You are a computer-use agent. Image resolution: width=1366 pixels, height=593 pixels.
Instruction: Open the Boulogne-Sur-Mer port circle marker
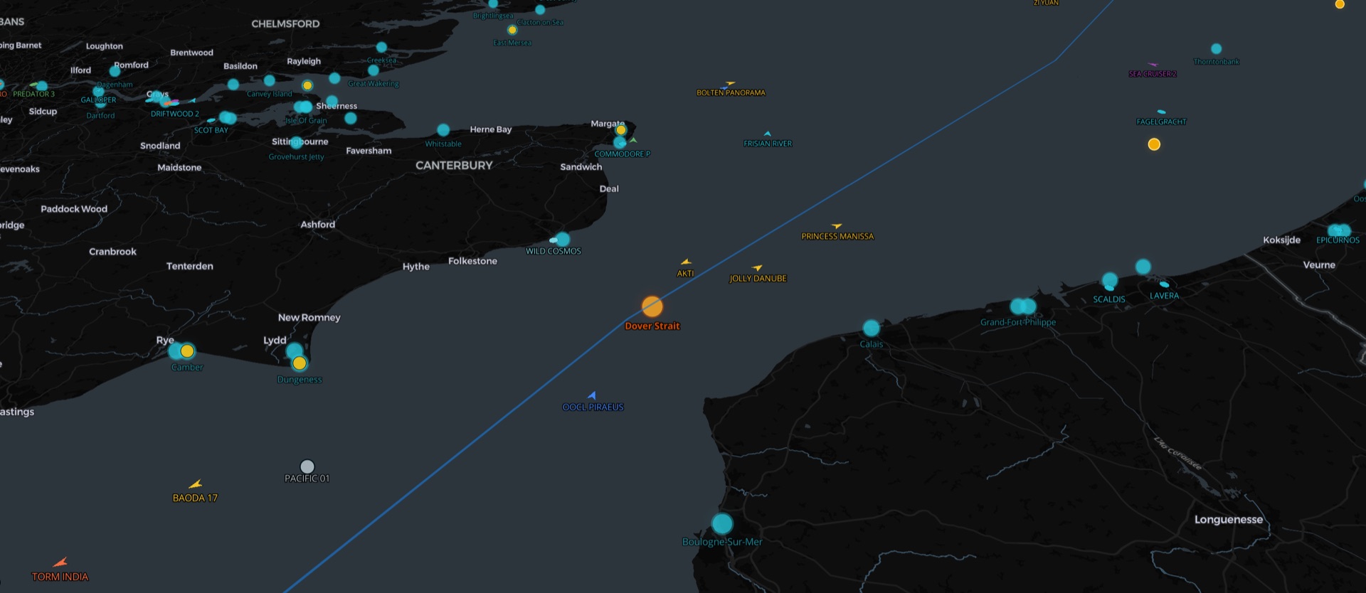pos(722,524)
